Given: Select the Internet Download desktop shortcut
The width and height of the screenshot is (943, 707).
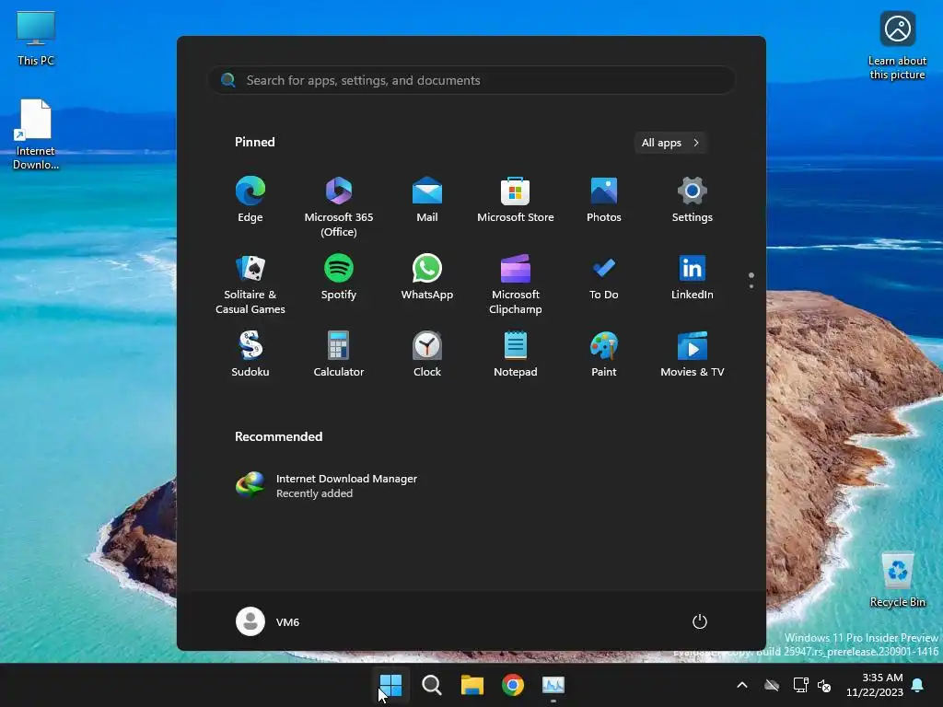Looking at the screenshot, I should click(x=36, y=134).
